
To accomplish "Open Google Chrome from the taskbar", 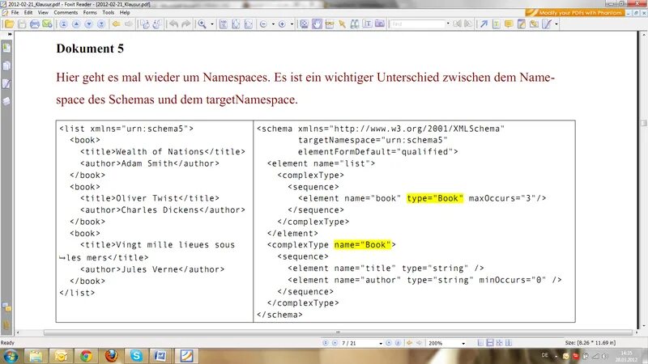I will [86, 356].
